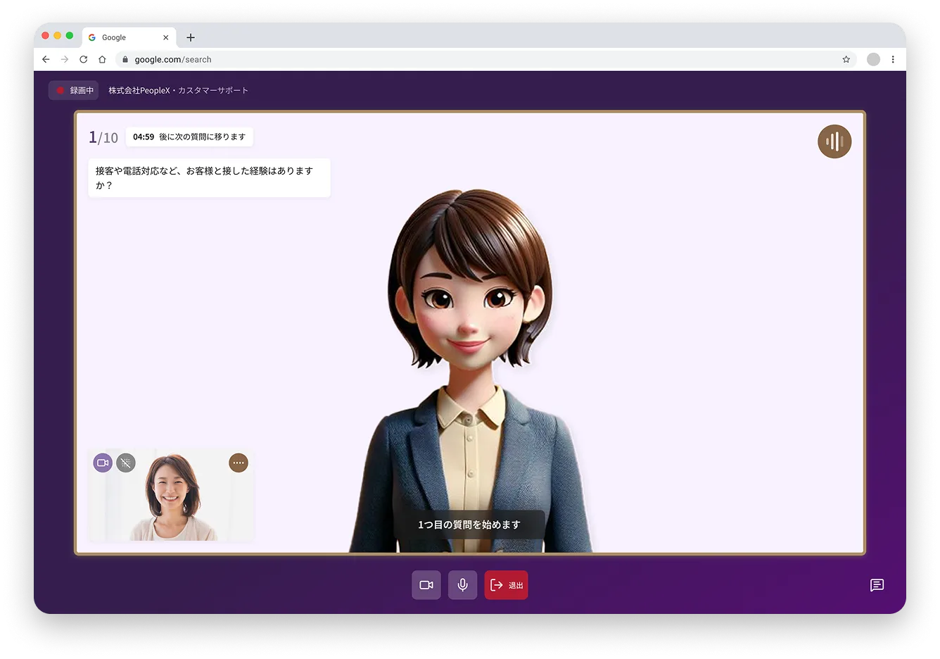Click the browser forward arrow
940x659 pixels.
[65, 59]
